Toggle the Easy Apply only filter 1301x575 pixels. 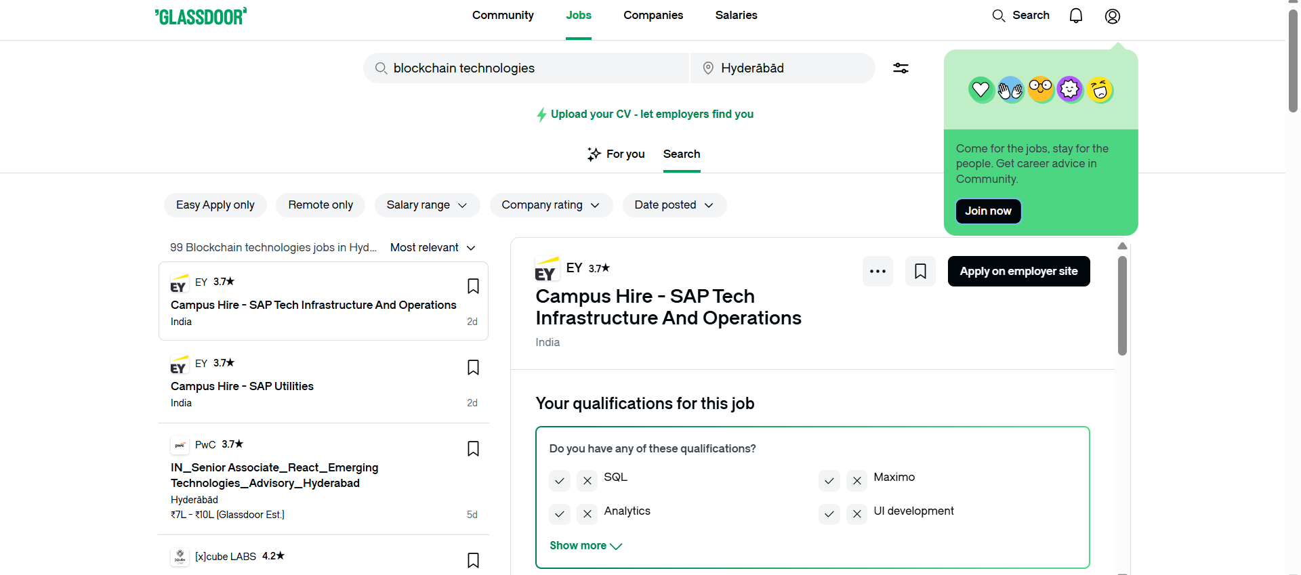215,205
